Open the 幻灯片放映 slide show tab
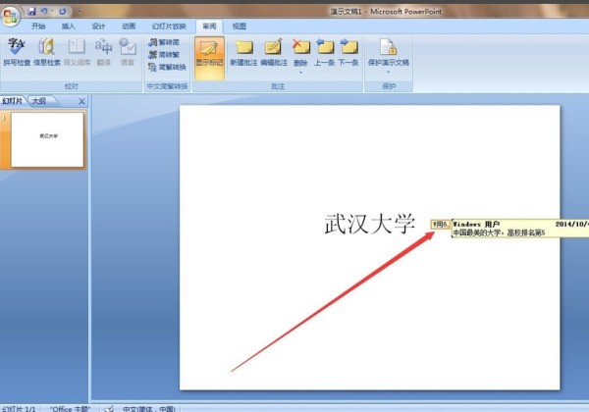The width and height of the screenshot is (589, 412). (x=167, y=26)
